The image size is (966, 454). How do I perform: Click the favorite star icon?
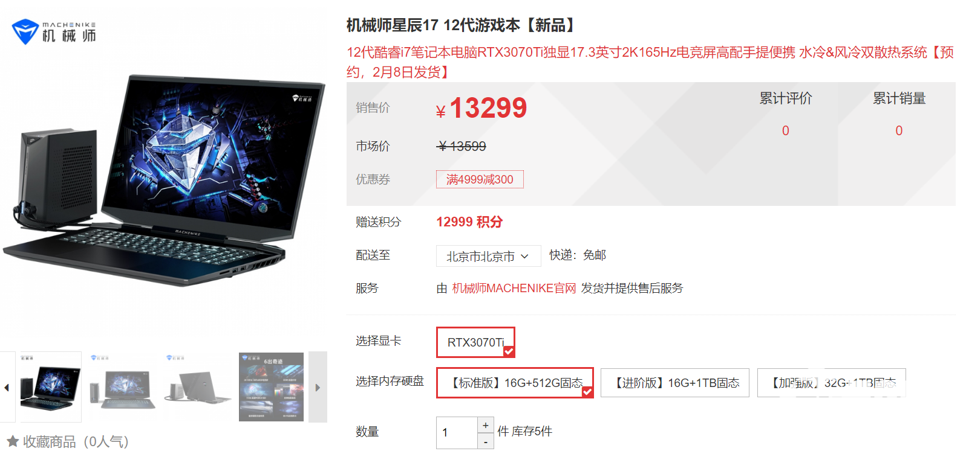click(13, 441)
